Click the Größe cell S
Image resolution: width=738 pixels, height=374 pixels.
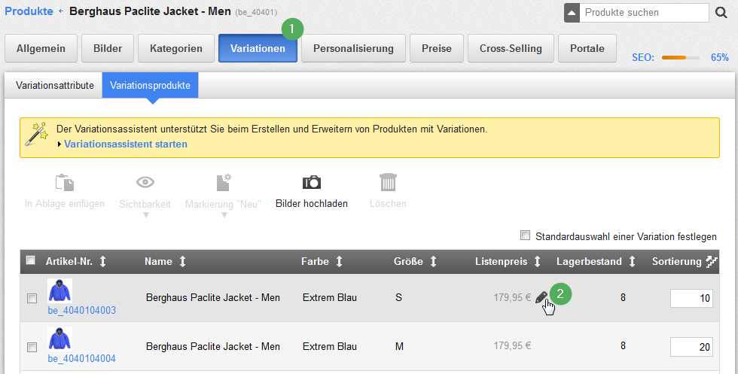click(x=398, y=298)
